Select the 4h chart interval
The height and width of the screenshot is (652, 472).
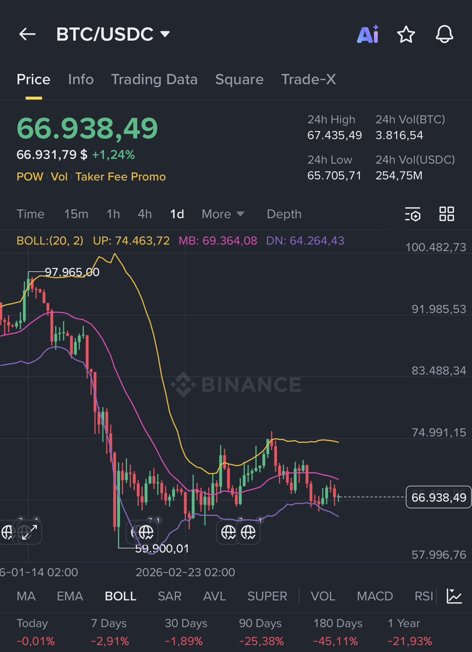coord(145,214)
